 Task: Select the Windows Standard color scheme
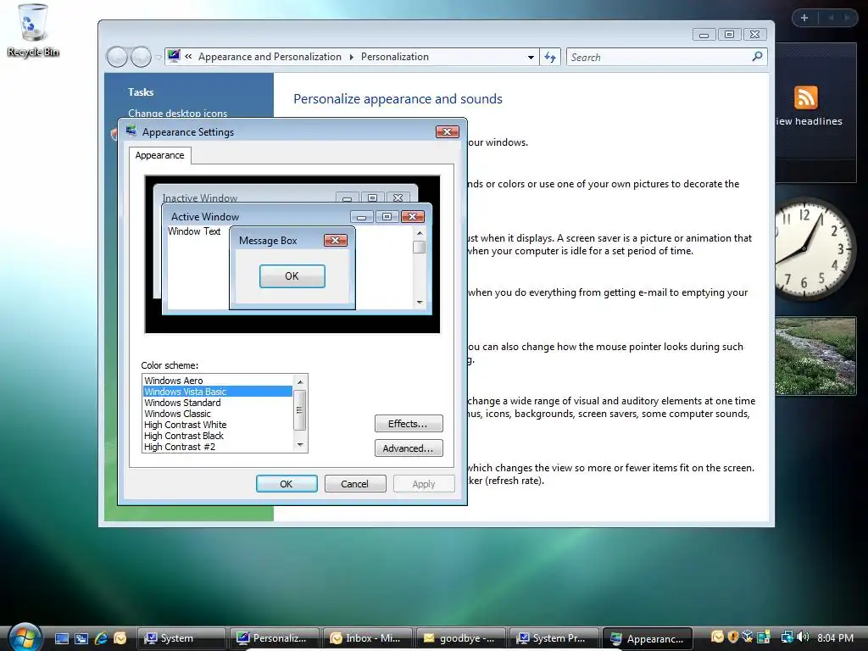218,403
